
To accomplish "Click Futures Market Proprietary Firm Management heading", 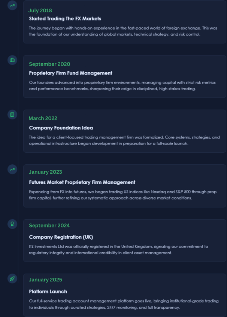I will [82, 182].
